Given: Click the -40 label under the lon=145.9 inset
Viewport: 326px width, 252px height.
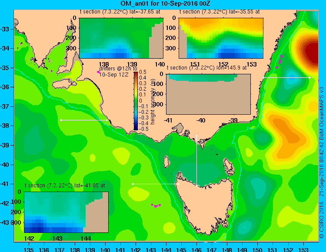Looking at the screenshot, I should point(201,120).
